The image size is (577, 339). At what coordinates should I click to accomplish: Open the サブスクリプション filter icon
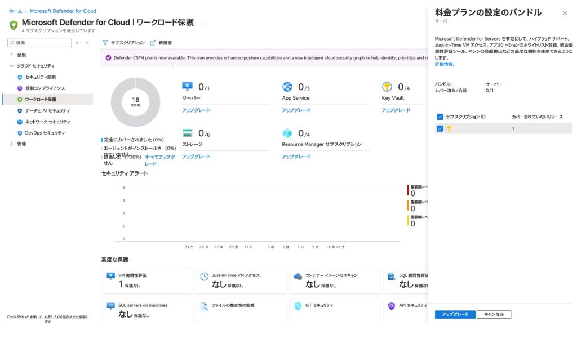click(x=105, y=43)
